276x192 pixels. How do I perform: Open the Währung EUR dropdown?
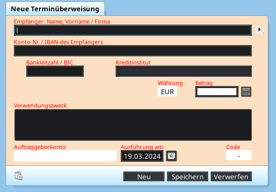(x=167, y=92)
